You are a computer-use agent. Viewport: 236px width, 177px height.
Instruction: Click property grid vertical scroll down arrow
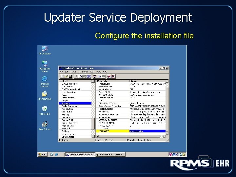point(167,133)
